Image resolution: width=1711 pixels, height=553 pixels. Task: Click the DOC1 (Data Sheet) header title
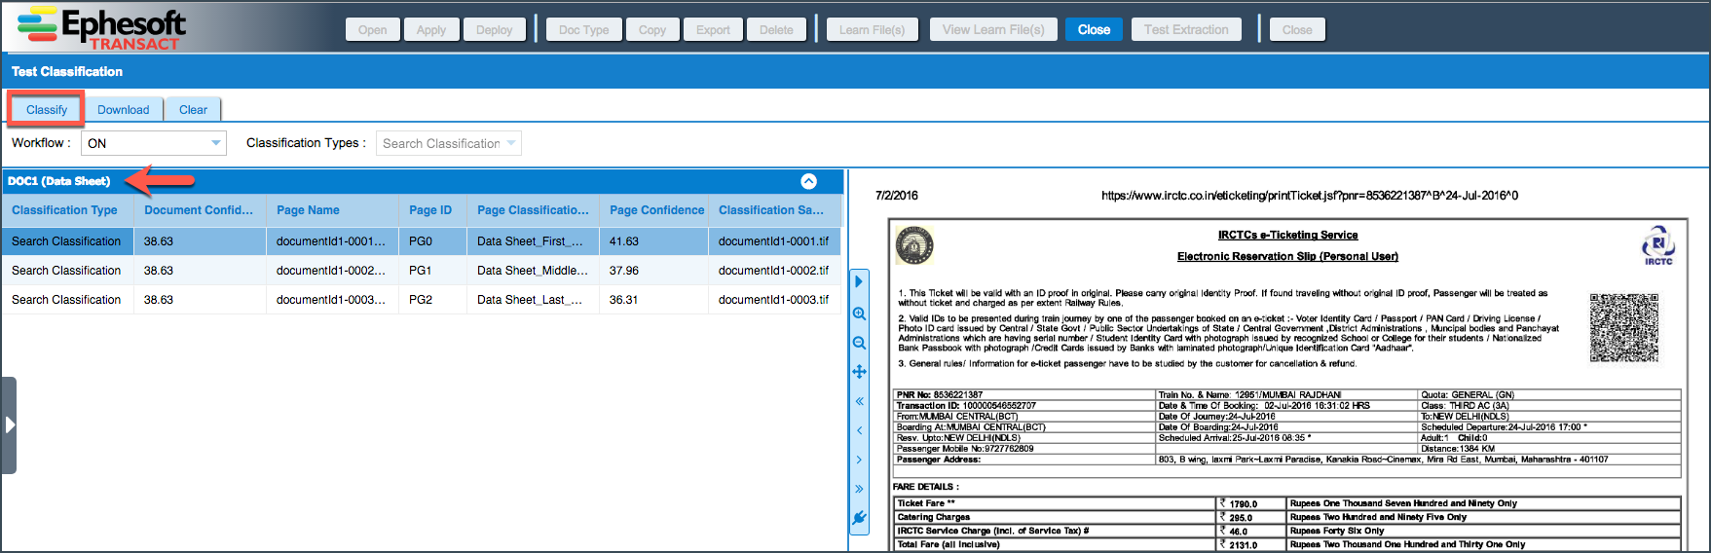coord(59,181)
